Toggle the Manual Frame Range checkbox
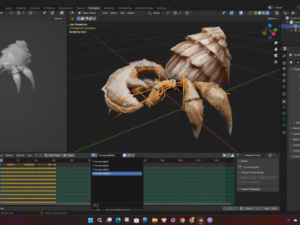The height and width of the screenshot is (225, 300). coord(239,172)
